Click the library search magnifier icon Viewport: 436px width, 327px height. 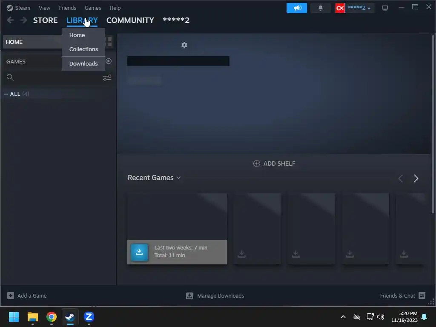point(10,77)
